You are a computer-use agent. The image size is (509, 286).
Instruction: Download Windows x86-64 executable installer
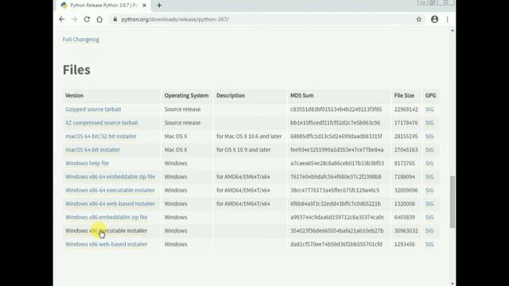point(110,191)
